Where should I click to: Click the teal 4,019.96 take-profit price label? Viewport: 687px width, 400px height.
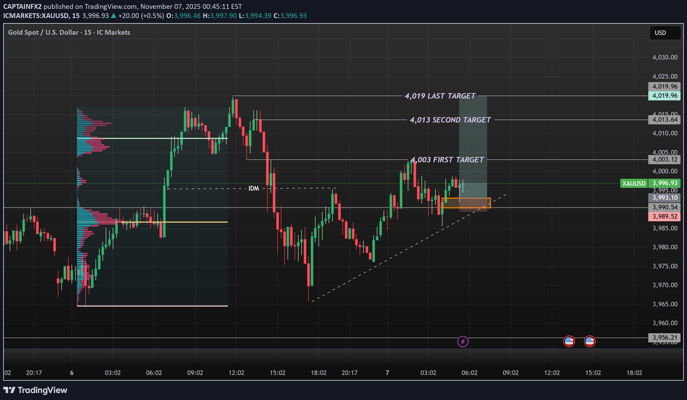(x=664, y=96)
